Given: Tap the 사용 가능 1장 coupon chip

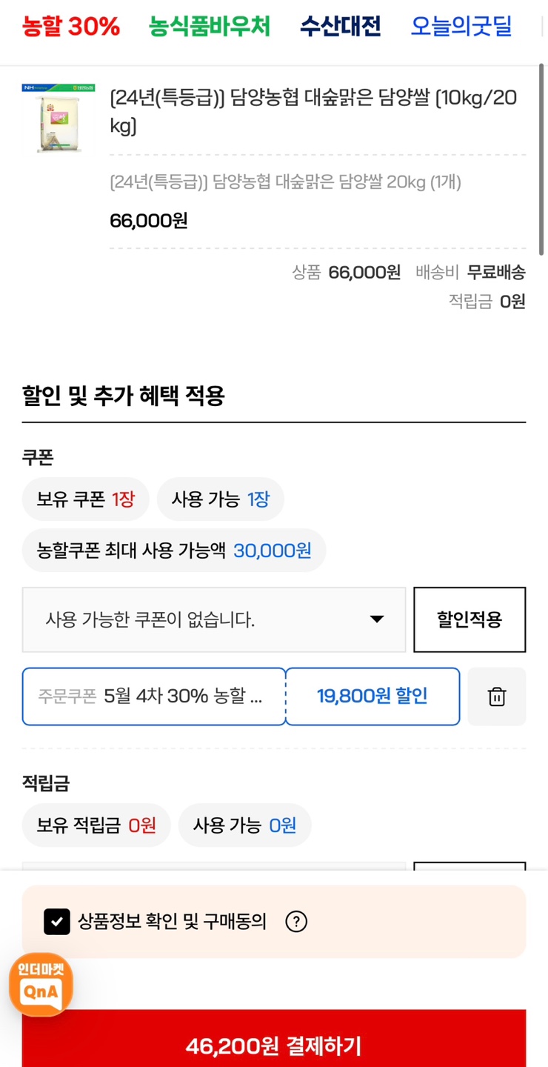Looking at the screenshot, I should point(221,499).
